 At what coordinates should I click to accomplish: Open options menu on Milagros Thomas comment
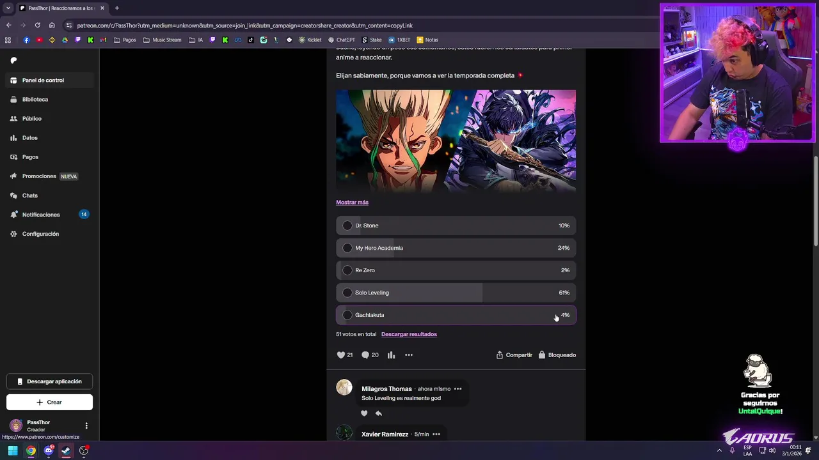(x=457, y=389)
